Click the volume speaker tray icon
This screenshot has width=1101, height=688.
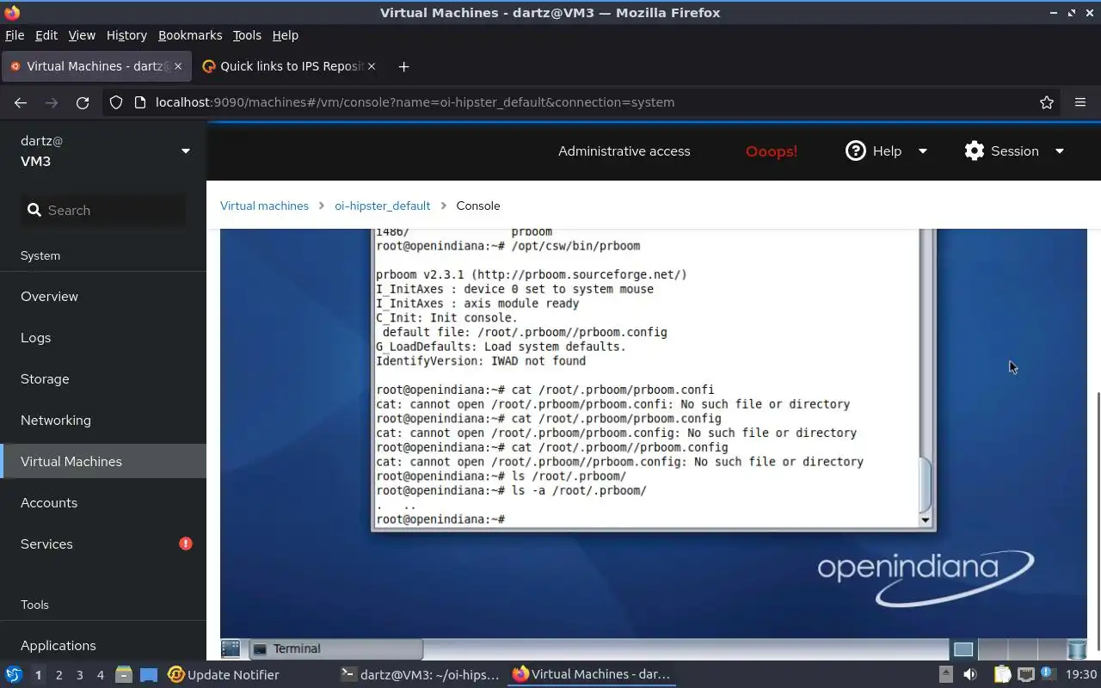(970, 674)
